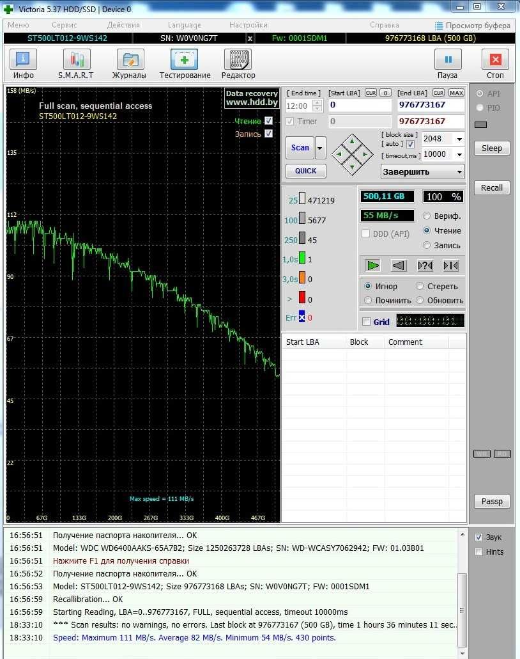This screenshot has width=520, height=659.
Task: Click the RD indicator button
Action: pos(502,454)
